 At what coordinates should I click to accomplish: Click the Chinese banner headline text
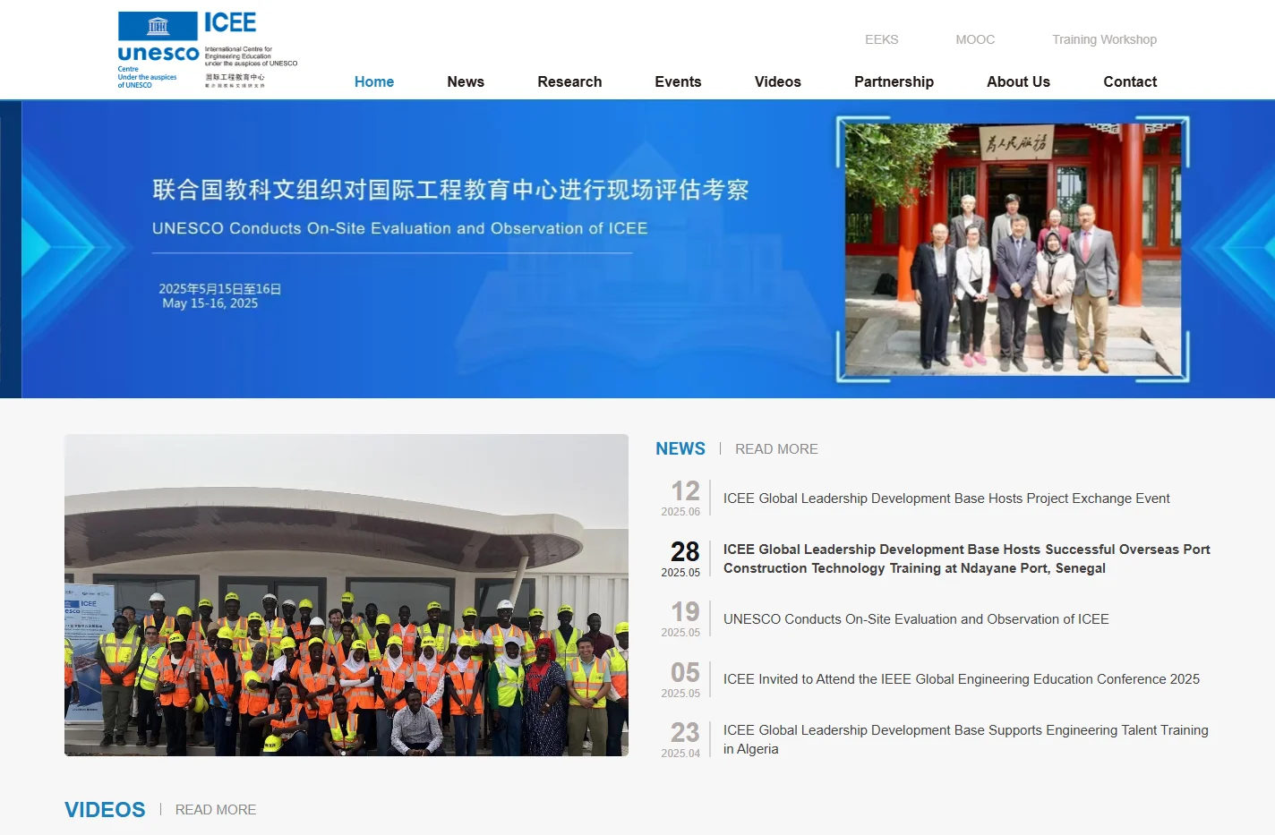(x=450, y=190)
